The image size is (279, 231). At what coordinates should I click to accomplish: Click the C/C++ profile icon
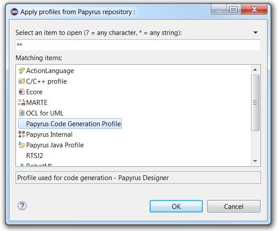pos(22,81)
